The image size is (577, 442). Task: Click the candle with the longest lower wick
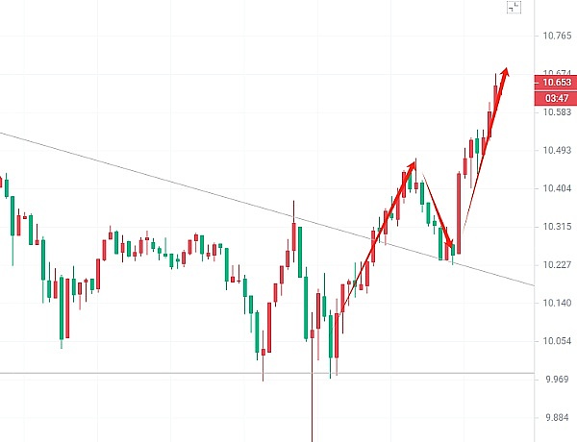(313, 384)
